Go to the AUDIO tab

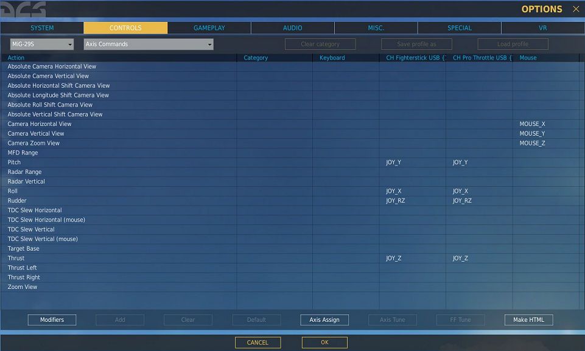point(292,28)
